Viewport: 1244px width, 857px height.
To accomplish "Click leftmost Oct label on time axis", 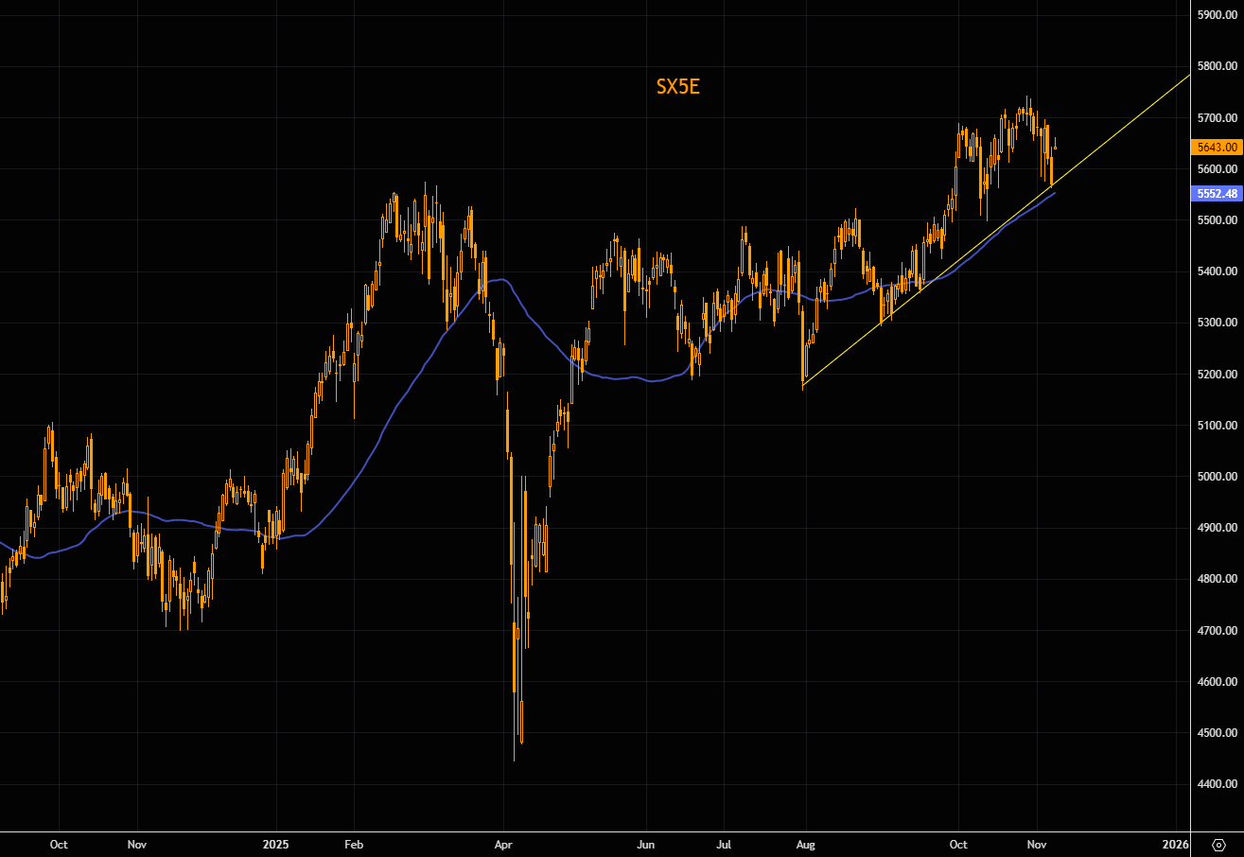I will tap(59, 844).
